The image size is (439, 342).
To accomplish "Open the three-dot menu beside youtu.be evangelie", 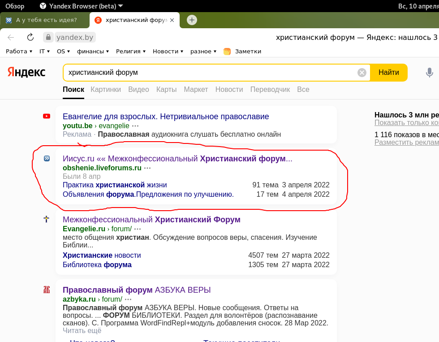I will click(x=135, y=126).
